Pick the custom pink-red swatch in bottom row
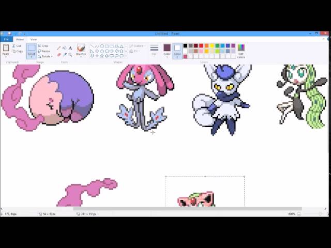This screenshot has width=331, height=248. (x=185, y=56)
